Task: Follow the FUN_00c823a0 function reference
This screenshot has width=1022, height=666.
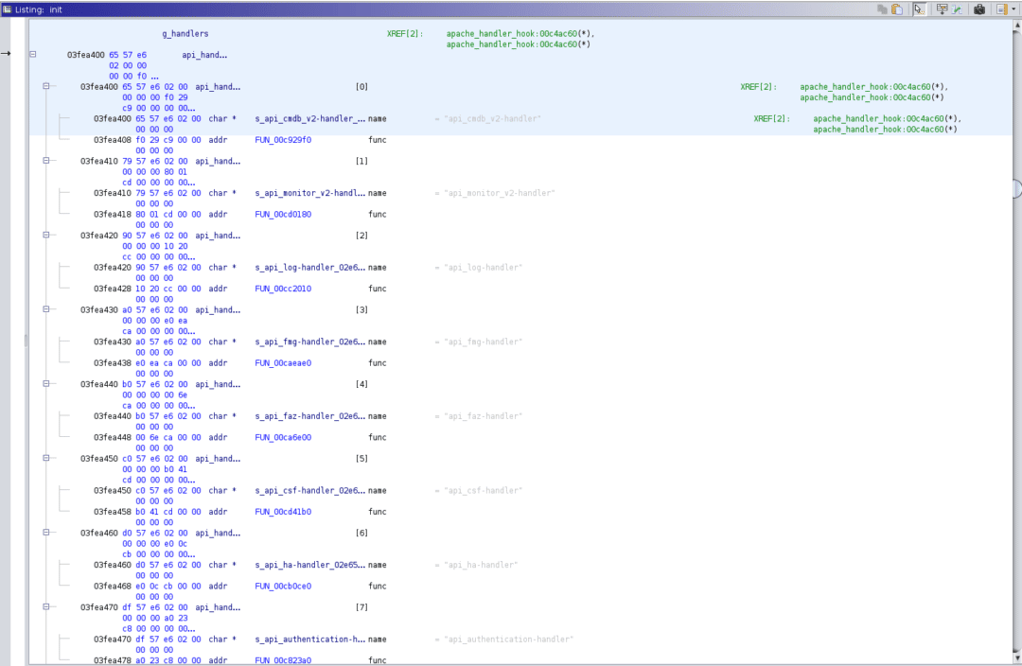Action: pos(283,660)
